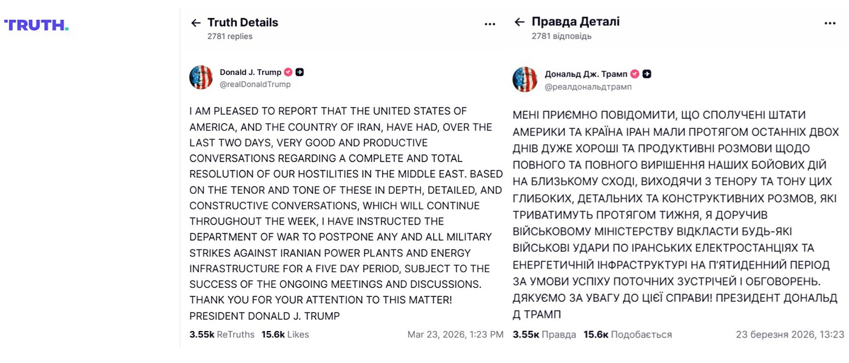View the 15.6k Likes list
849x363 pixels.
[x=285, y=334]
